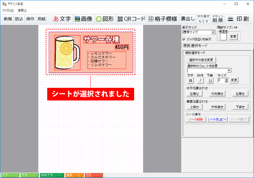This screenshot has height=178, width=254.
Task: Click horizontal 中央寄せ alignment button
Action: [217, 94]
